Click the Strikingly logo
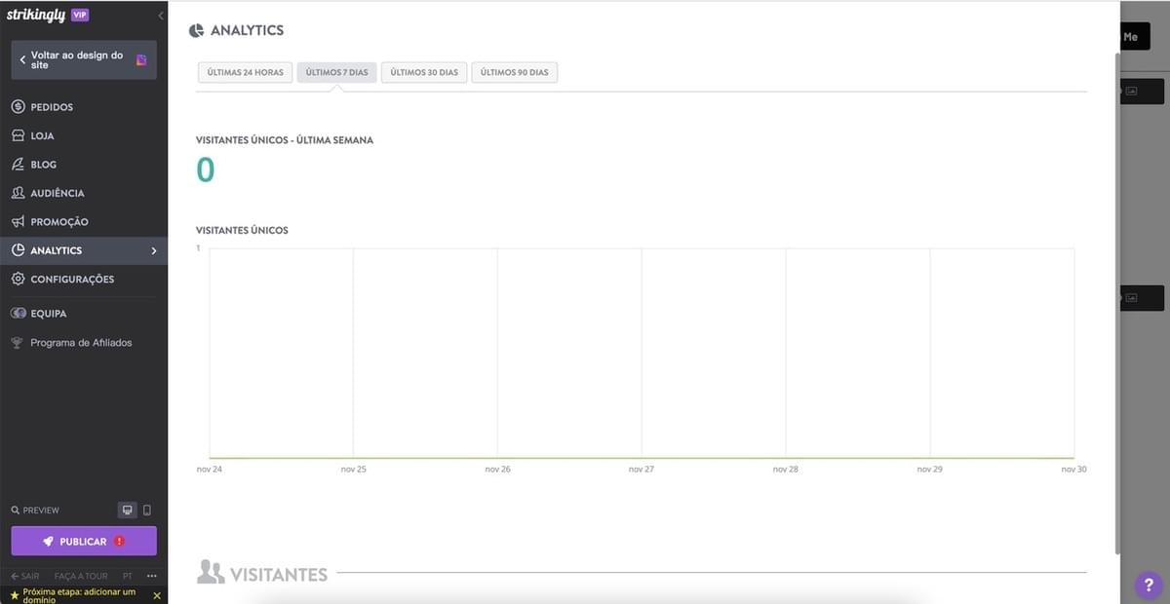 click(x=35, y=15)
